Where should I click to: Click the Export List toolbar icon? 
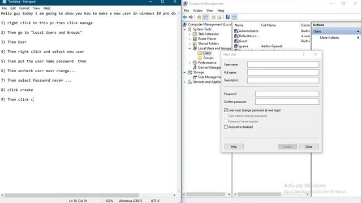(x=219, y=17)
